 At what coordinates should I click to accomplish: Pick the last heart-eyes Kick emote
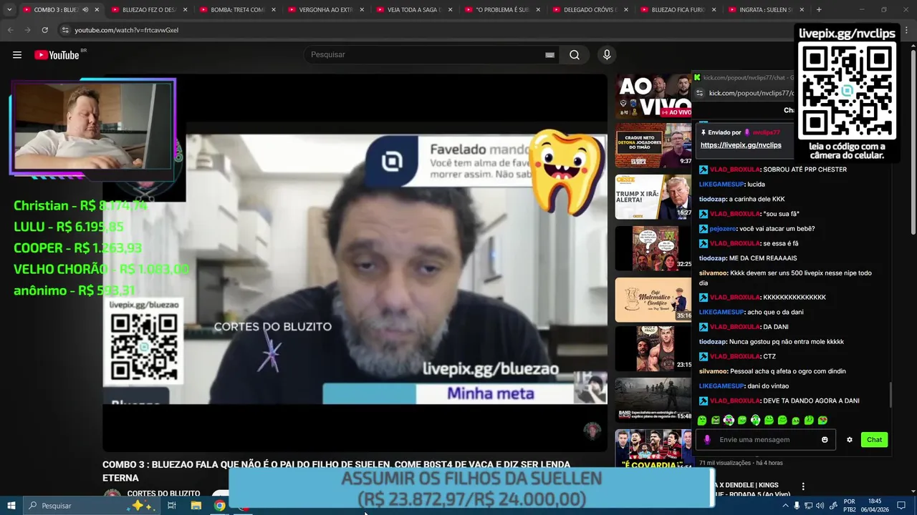coord(822,421)
